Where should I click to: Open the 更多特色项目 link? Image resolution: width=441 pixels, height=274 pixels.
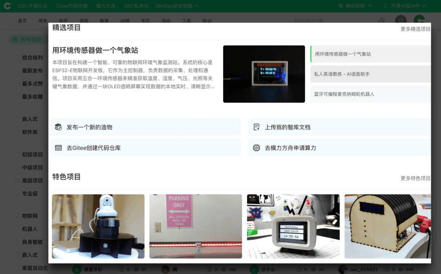pos(415,178)
